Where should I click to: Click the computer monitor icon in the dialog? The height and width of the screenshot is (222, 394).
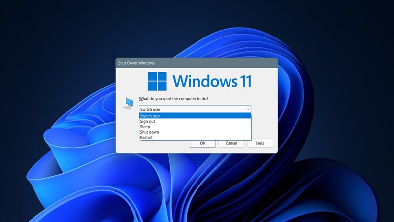coord(129,103)
